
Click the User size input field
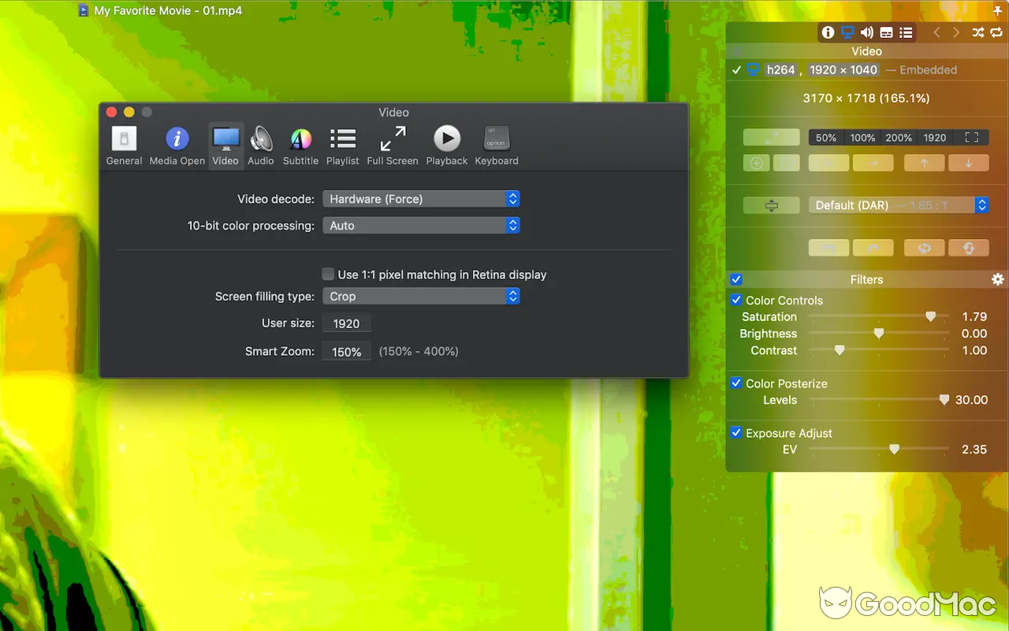tap(346, 323)
